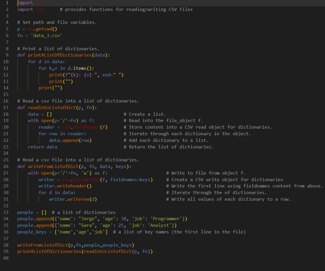325x271 pixels.
Task: Click the csv.DictWriter call on line 28
Action: coord(81,179)
